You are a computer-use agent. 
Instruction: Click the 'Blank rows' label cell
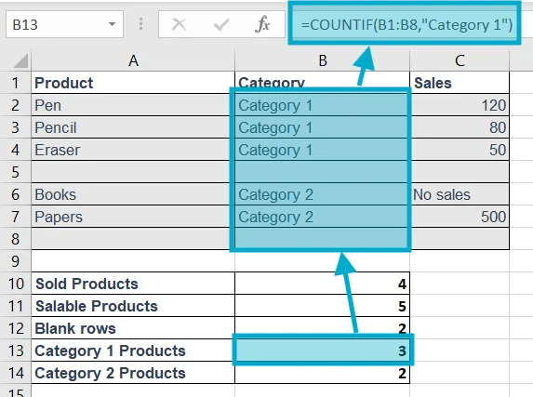[x=133, y=328]
